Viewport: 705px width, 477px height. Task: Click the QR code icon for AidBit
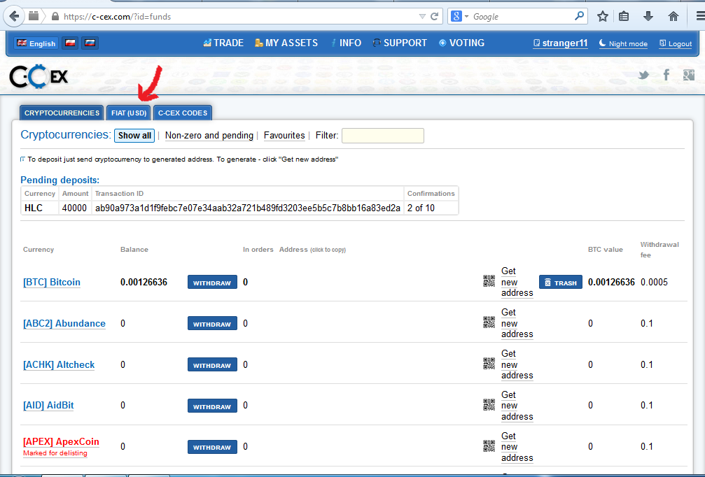[x=489, y=405]
